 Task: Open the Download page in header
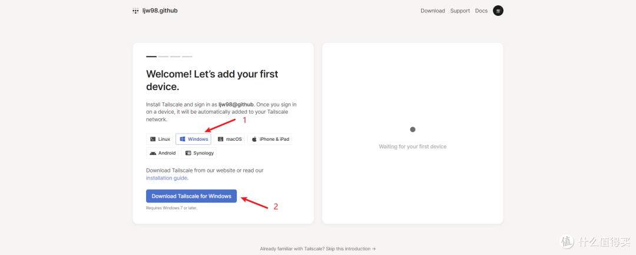click(x=433, y=11)
